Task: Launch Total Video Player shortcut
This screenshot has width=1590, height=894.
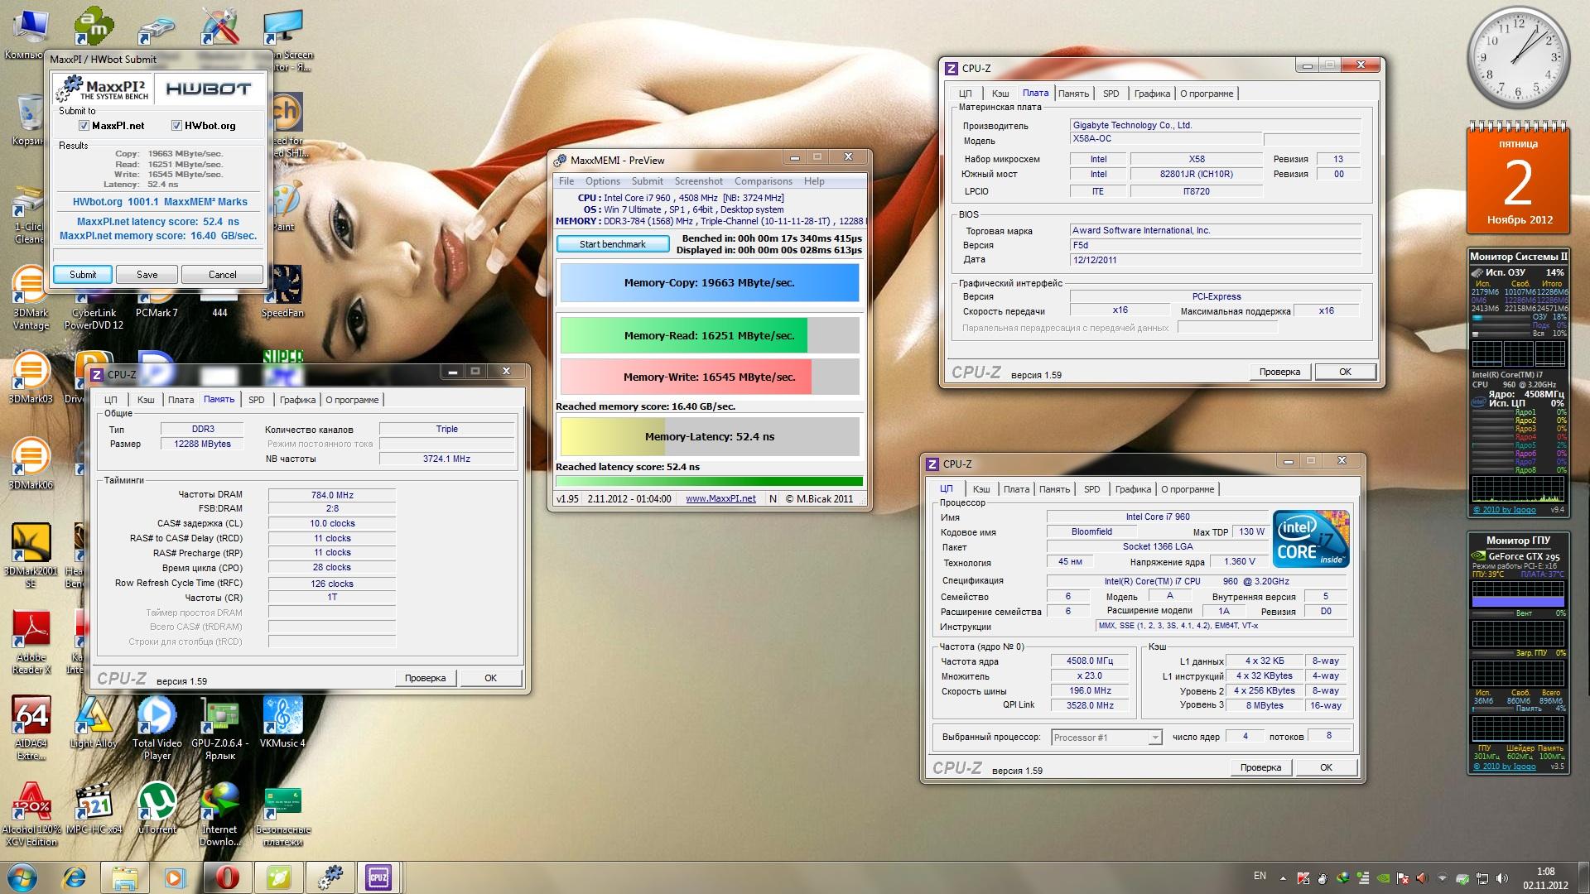Action: [157, 728]
